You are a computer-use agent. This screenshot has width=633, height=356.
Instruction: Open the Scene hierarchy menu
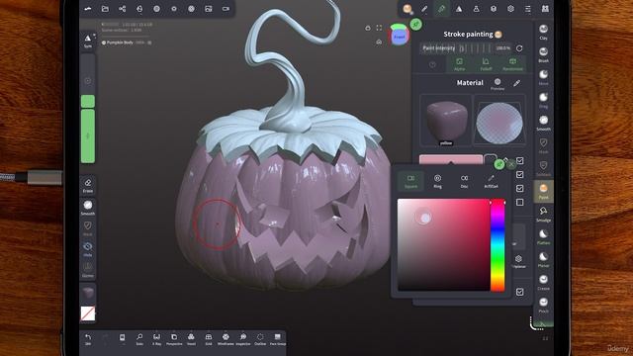(x=123, y=9)
